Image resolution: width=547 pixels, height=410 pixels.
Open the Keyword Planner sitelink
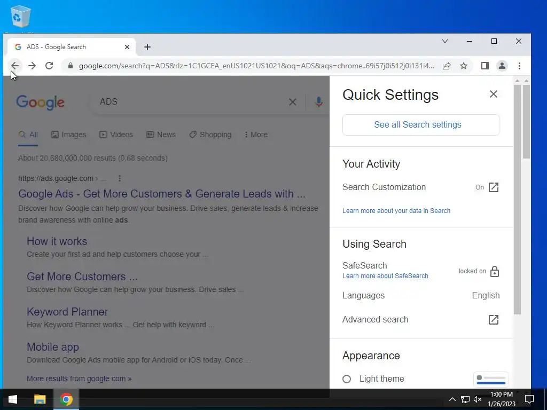tap(67, 312)
